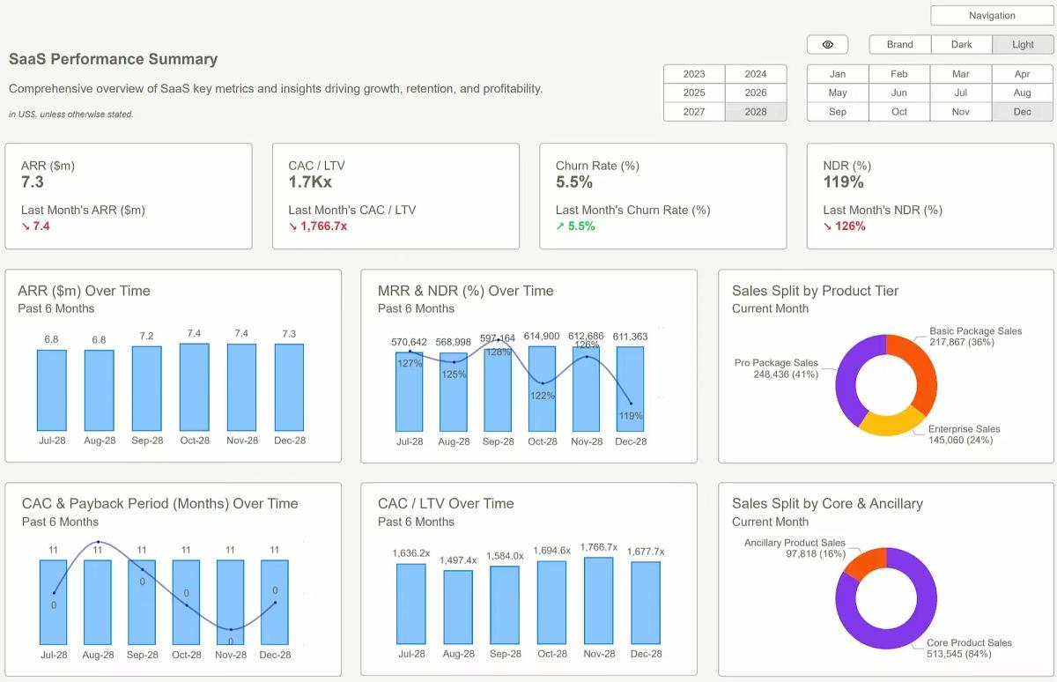The width and height of the screenshot is (1057, 682).
Task: Click the selected 2028 year tile
Action: (x=756, y=112)
